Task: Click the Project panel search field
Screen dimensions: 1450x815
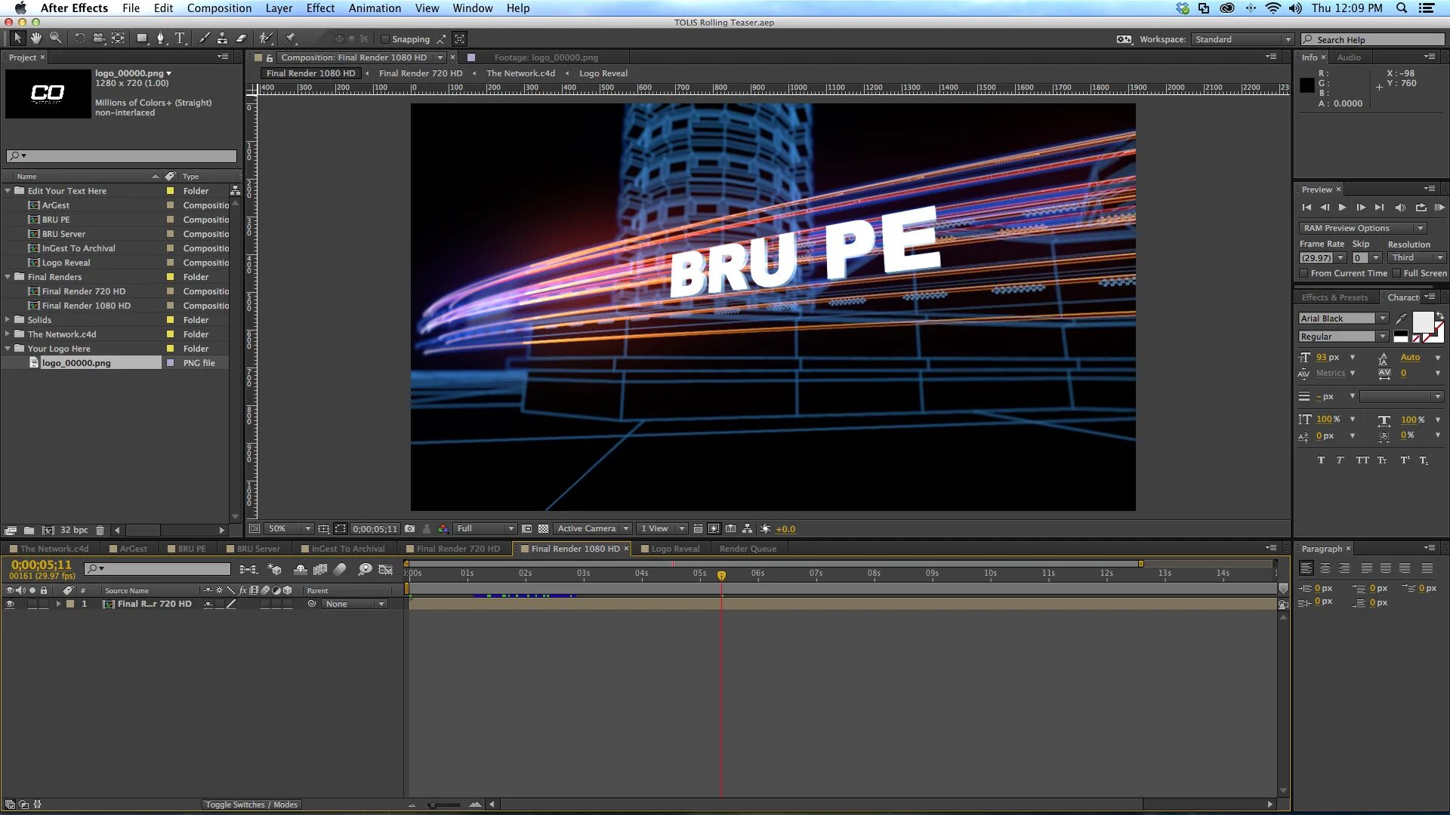Action: pos(122,156)
